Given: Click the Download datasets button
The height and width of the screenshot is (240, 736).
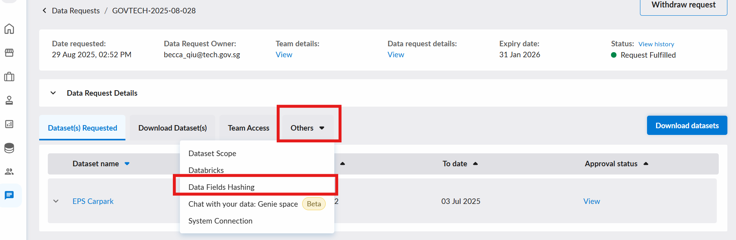Looking at the screenshot, I should [687, 125].
